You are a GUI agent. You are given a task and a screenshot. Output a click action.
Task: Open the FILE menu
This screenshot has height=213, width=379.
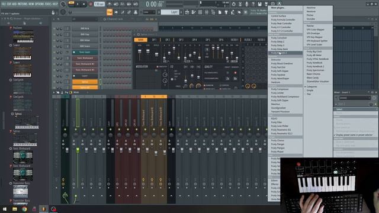[x=4, y=4]
